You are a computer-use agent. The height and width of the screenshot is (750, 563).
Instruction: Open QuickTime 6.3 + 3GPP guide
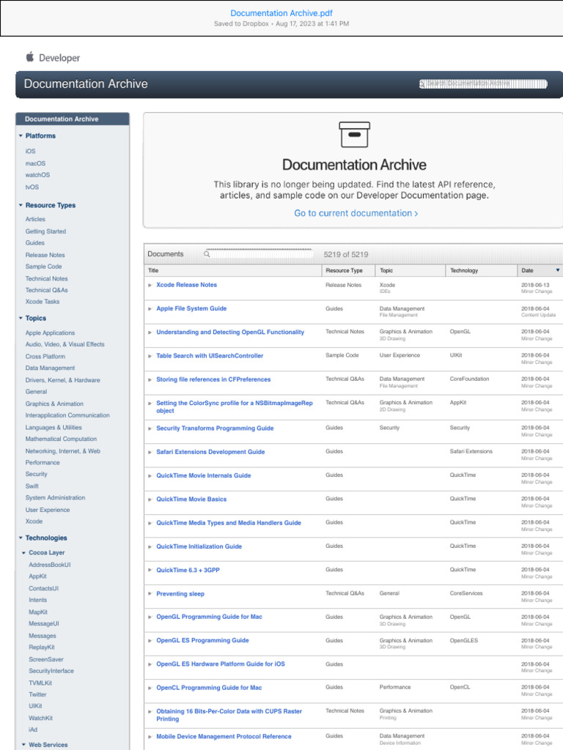click(x=188, y=570)
